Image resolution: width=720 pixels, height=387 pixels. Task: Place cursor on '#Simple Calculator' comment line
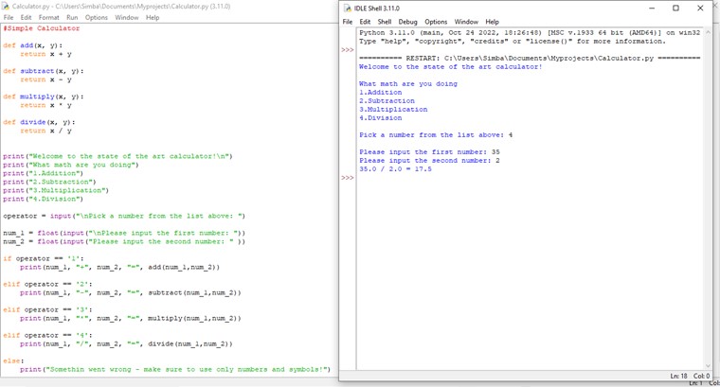[42, 28]
